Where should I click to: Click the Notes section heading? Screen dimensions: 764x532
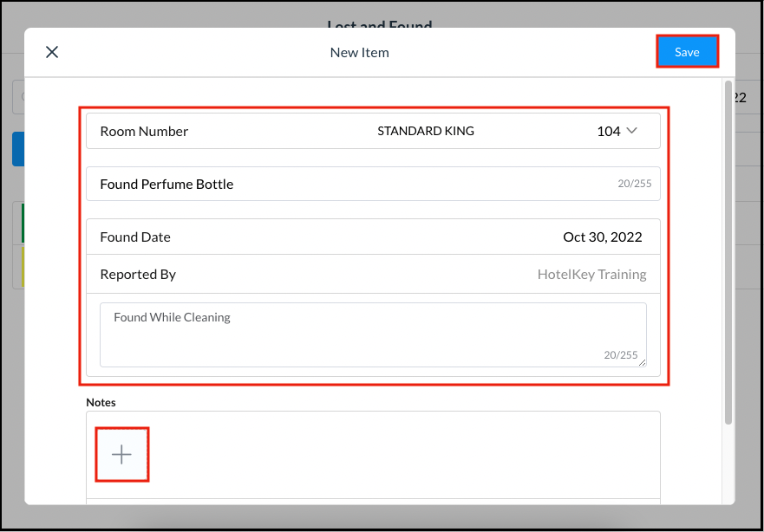tap(101, 402)
